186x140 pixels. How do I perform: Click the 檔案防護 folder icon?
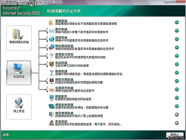[51, 22]
